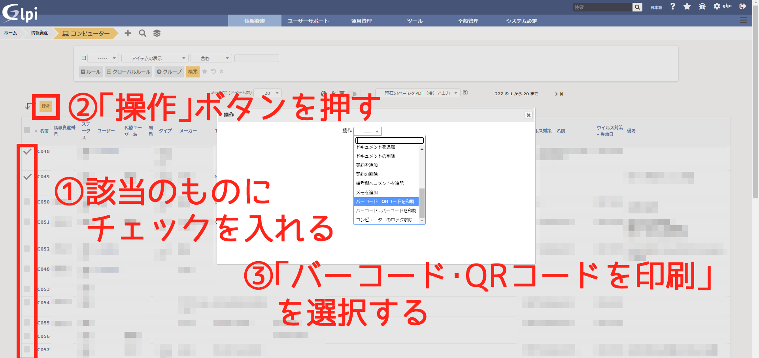
Task: Click the debug bug icon in header
Action: pyautogui.click(x=702, y=6)
